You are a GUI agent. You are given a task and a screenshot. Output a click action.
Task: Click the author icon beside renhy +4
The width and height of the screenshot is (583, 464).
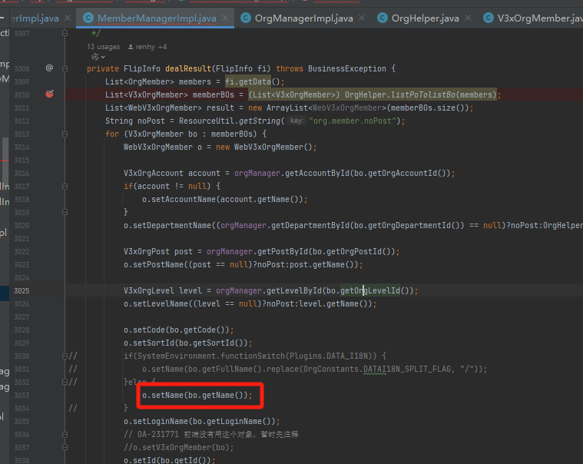(x=131, y=47)
